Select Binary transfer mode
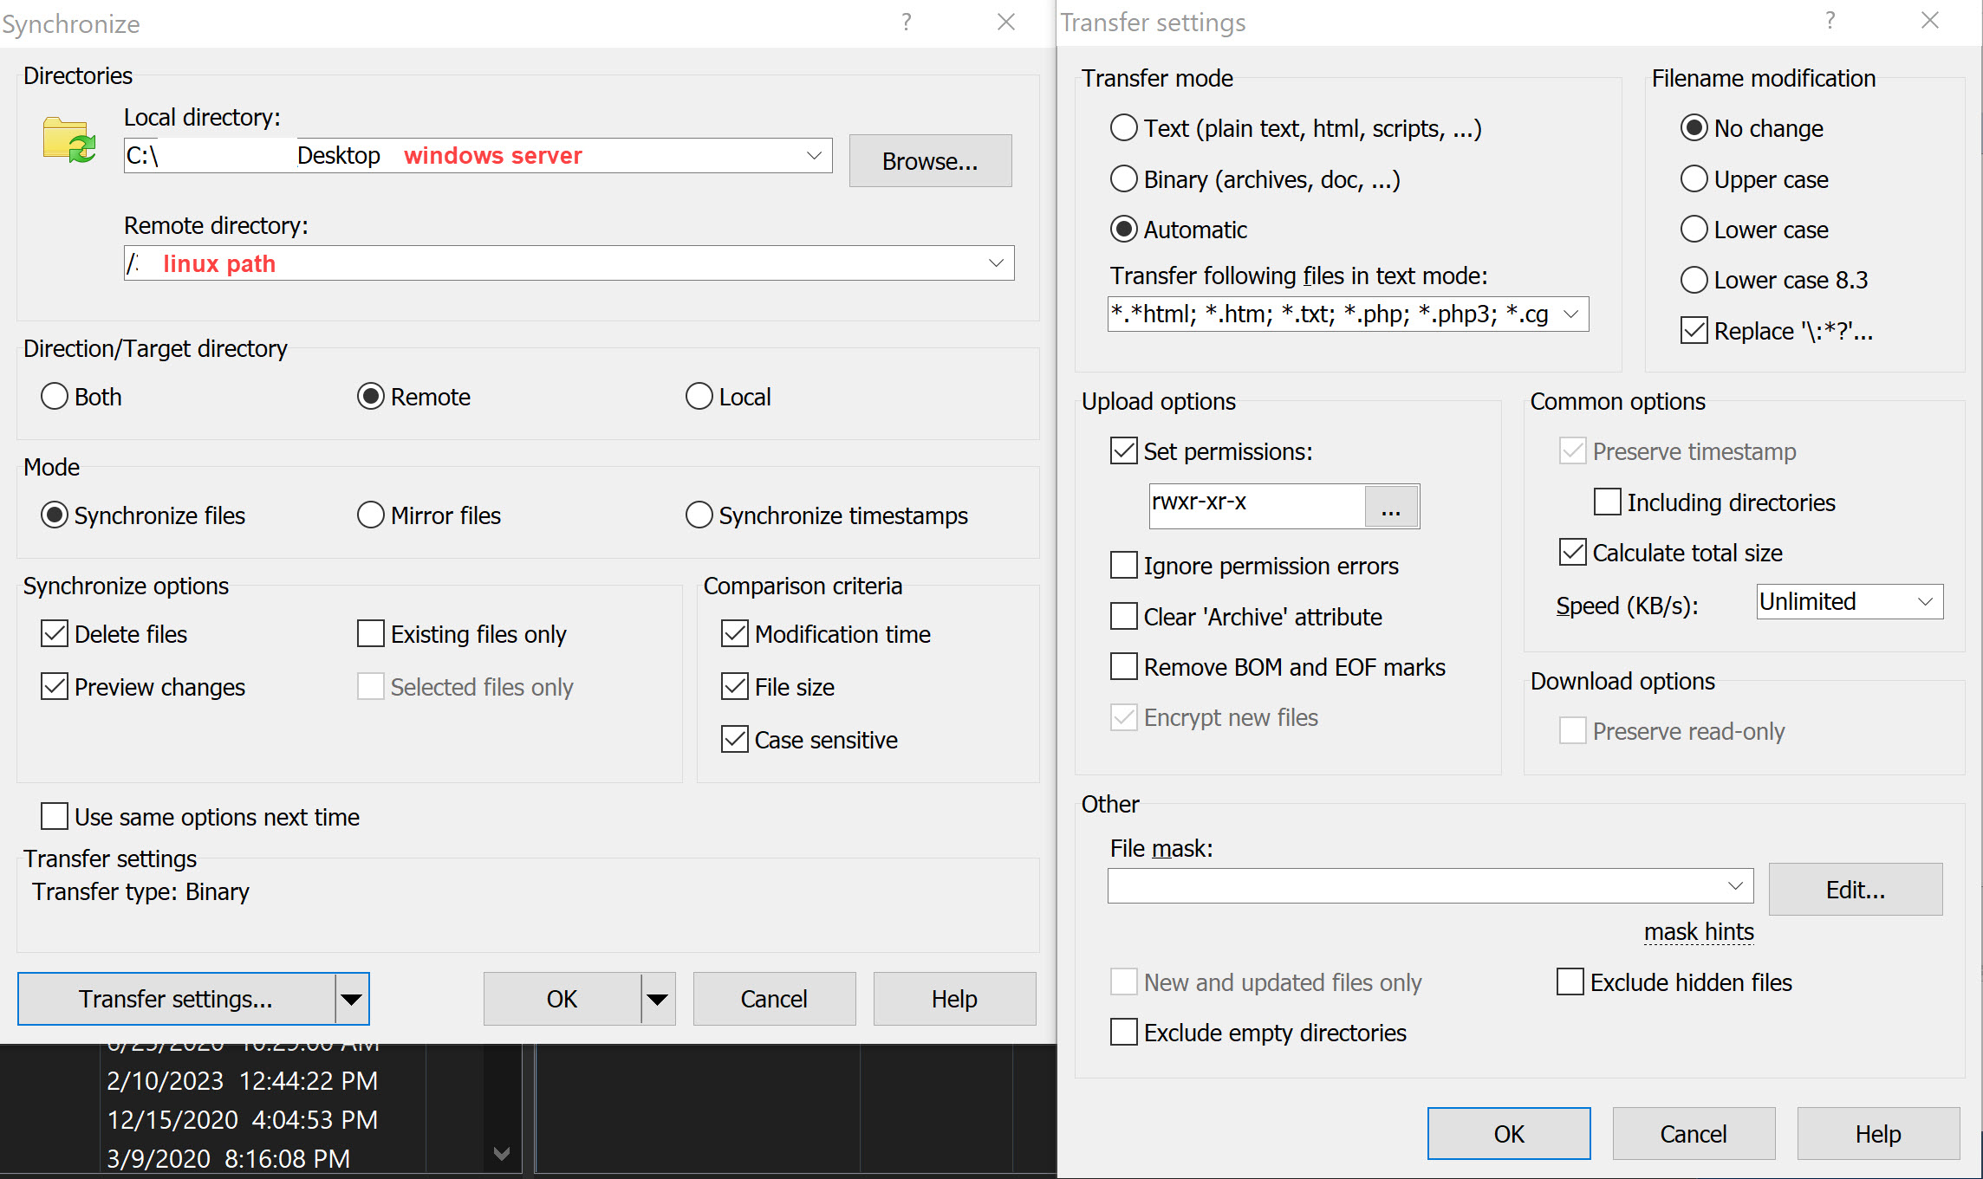This screenshot has height=1179, width=1983. point(1124,179)
